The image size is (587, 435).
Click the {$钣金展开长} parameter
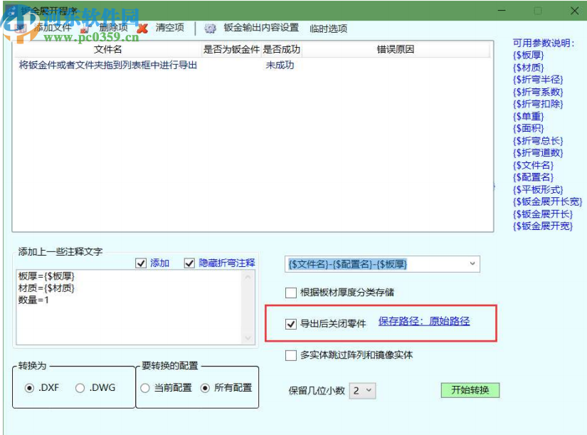(x=543, y=214)
